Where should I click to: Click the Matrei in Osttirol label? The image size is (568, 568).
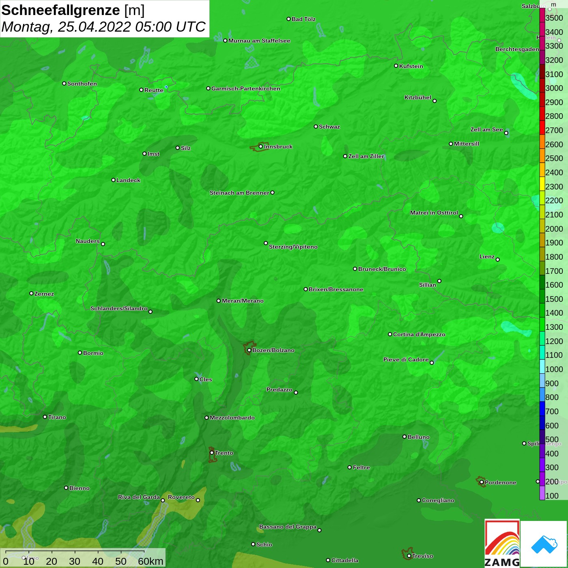[x=434, y=213]
